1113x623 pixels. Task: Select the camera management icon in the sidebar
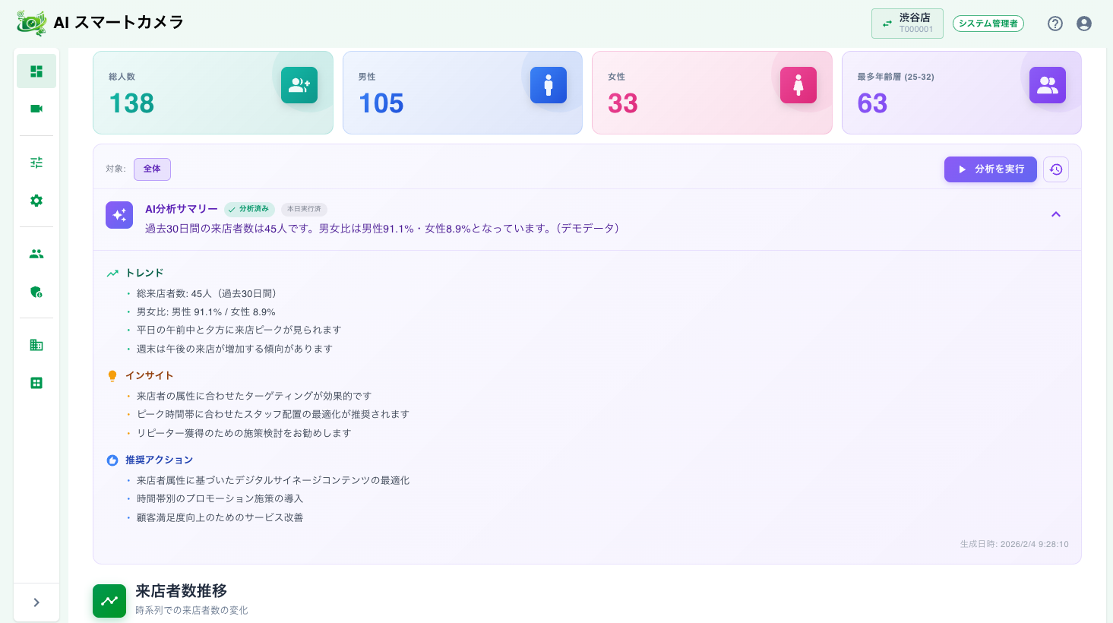point(36,109)
